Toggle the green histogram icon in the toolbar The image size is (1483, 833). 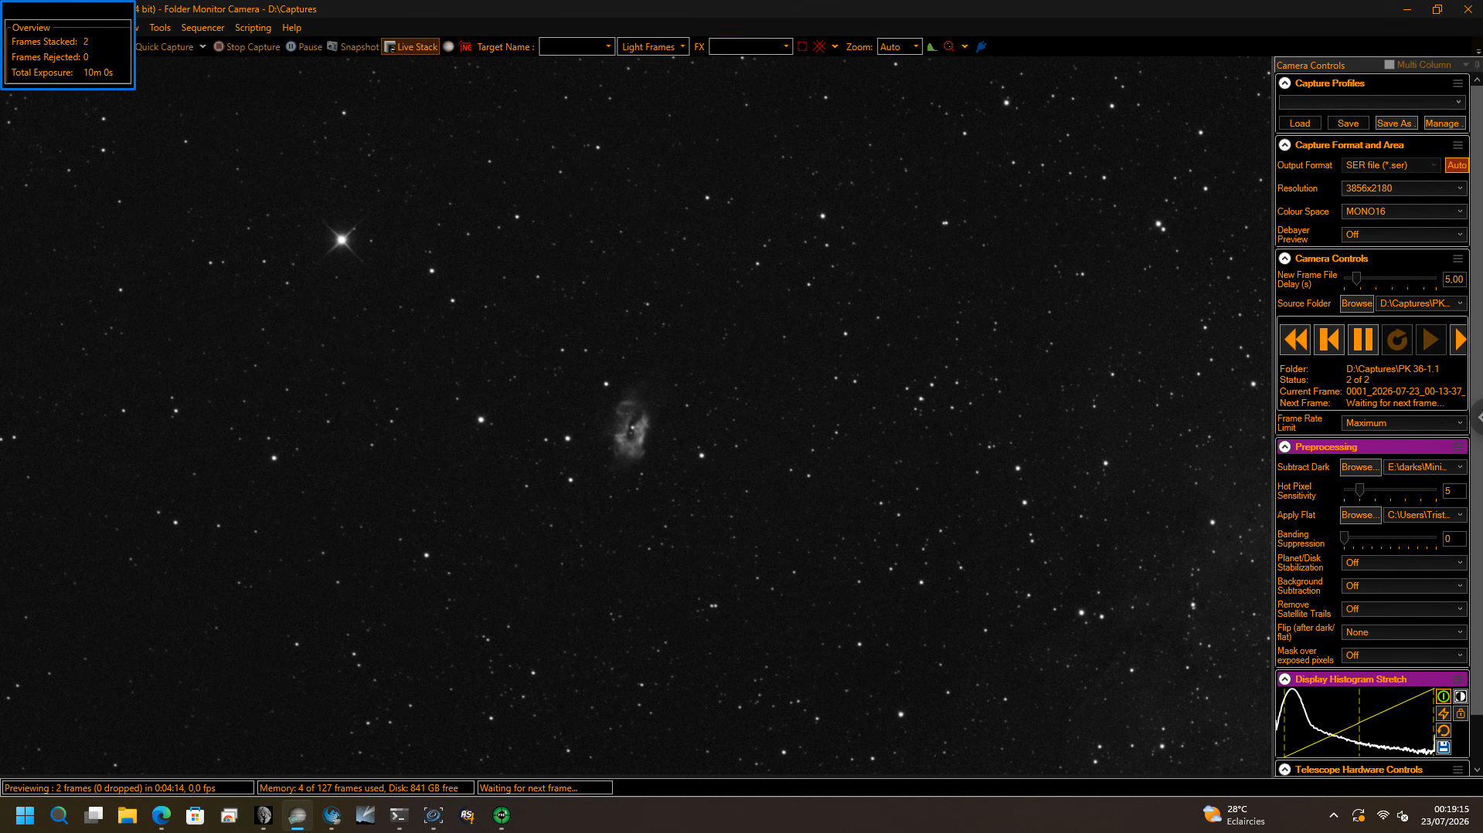[x=932, y=47]
